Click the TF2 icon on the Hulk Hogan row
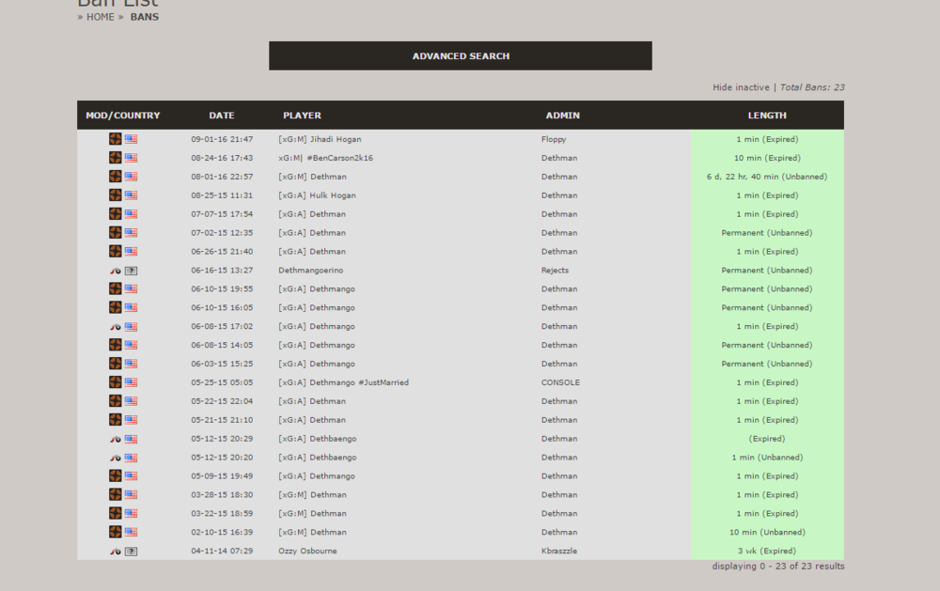Viewport: 940px width, 591px height. (x=115, y=194)
